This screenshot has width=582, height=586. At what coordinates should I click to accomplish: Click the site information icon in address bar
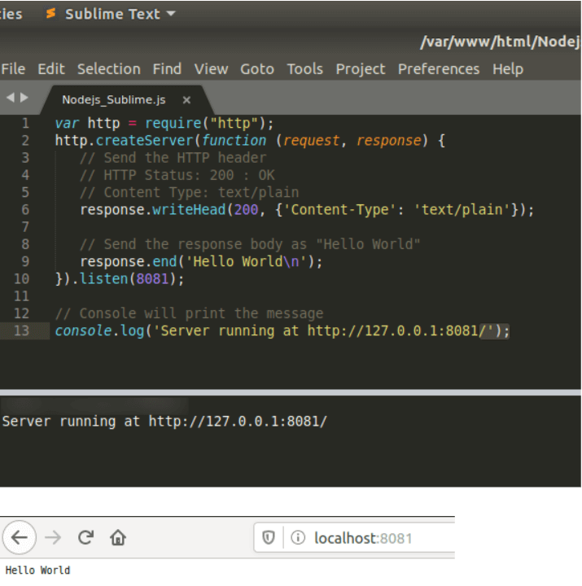pyautogui.click(x=298, y=538)
